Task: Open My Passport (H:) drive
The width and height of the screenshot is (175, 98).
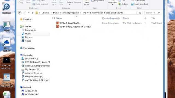Action: click(x=33, y=69)
